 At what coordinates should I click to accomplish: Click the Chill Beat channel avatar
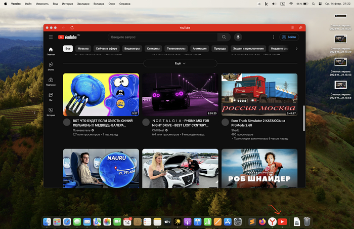click(146, 123)
